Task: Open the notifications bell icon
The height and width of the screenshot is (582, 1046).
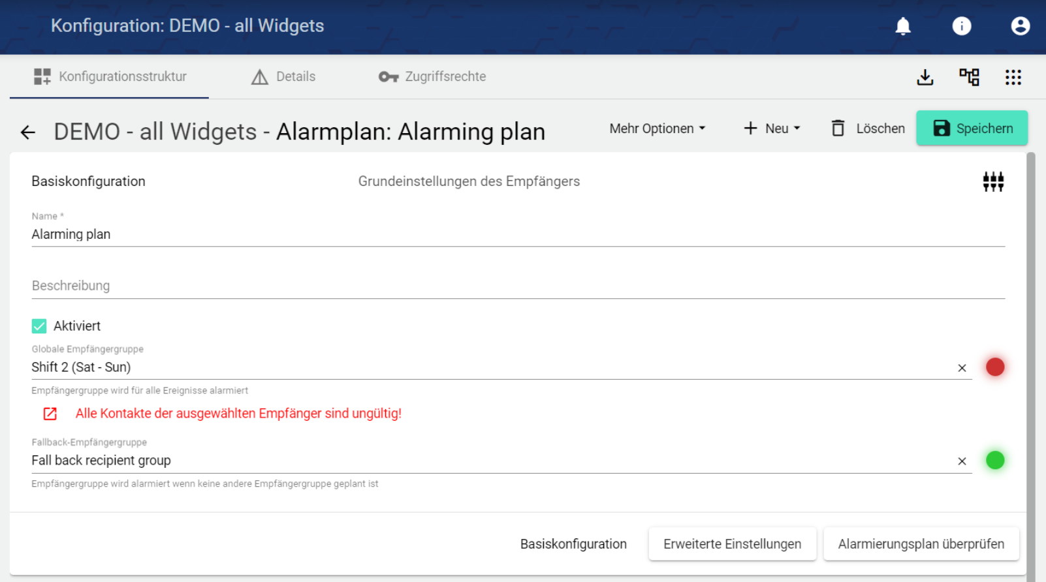Action: 902,26
